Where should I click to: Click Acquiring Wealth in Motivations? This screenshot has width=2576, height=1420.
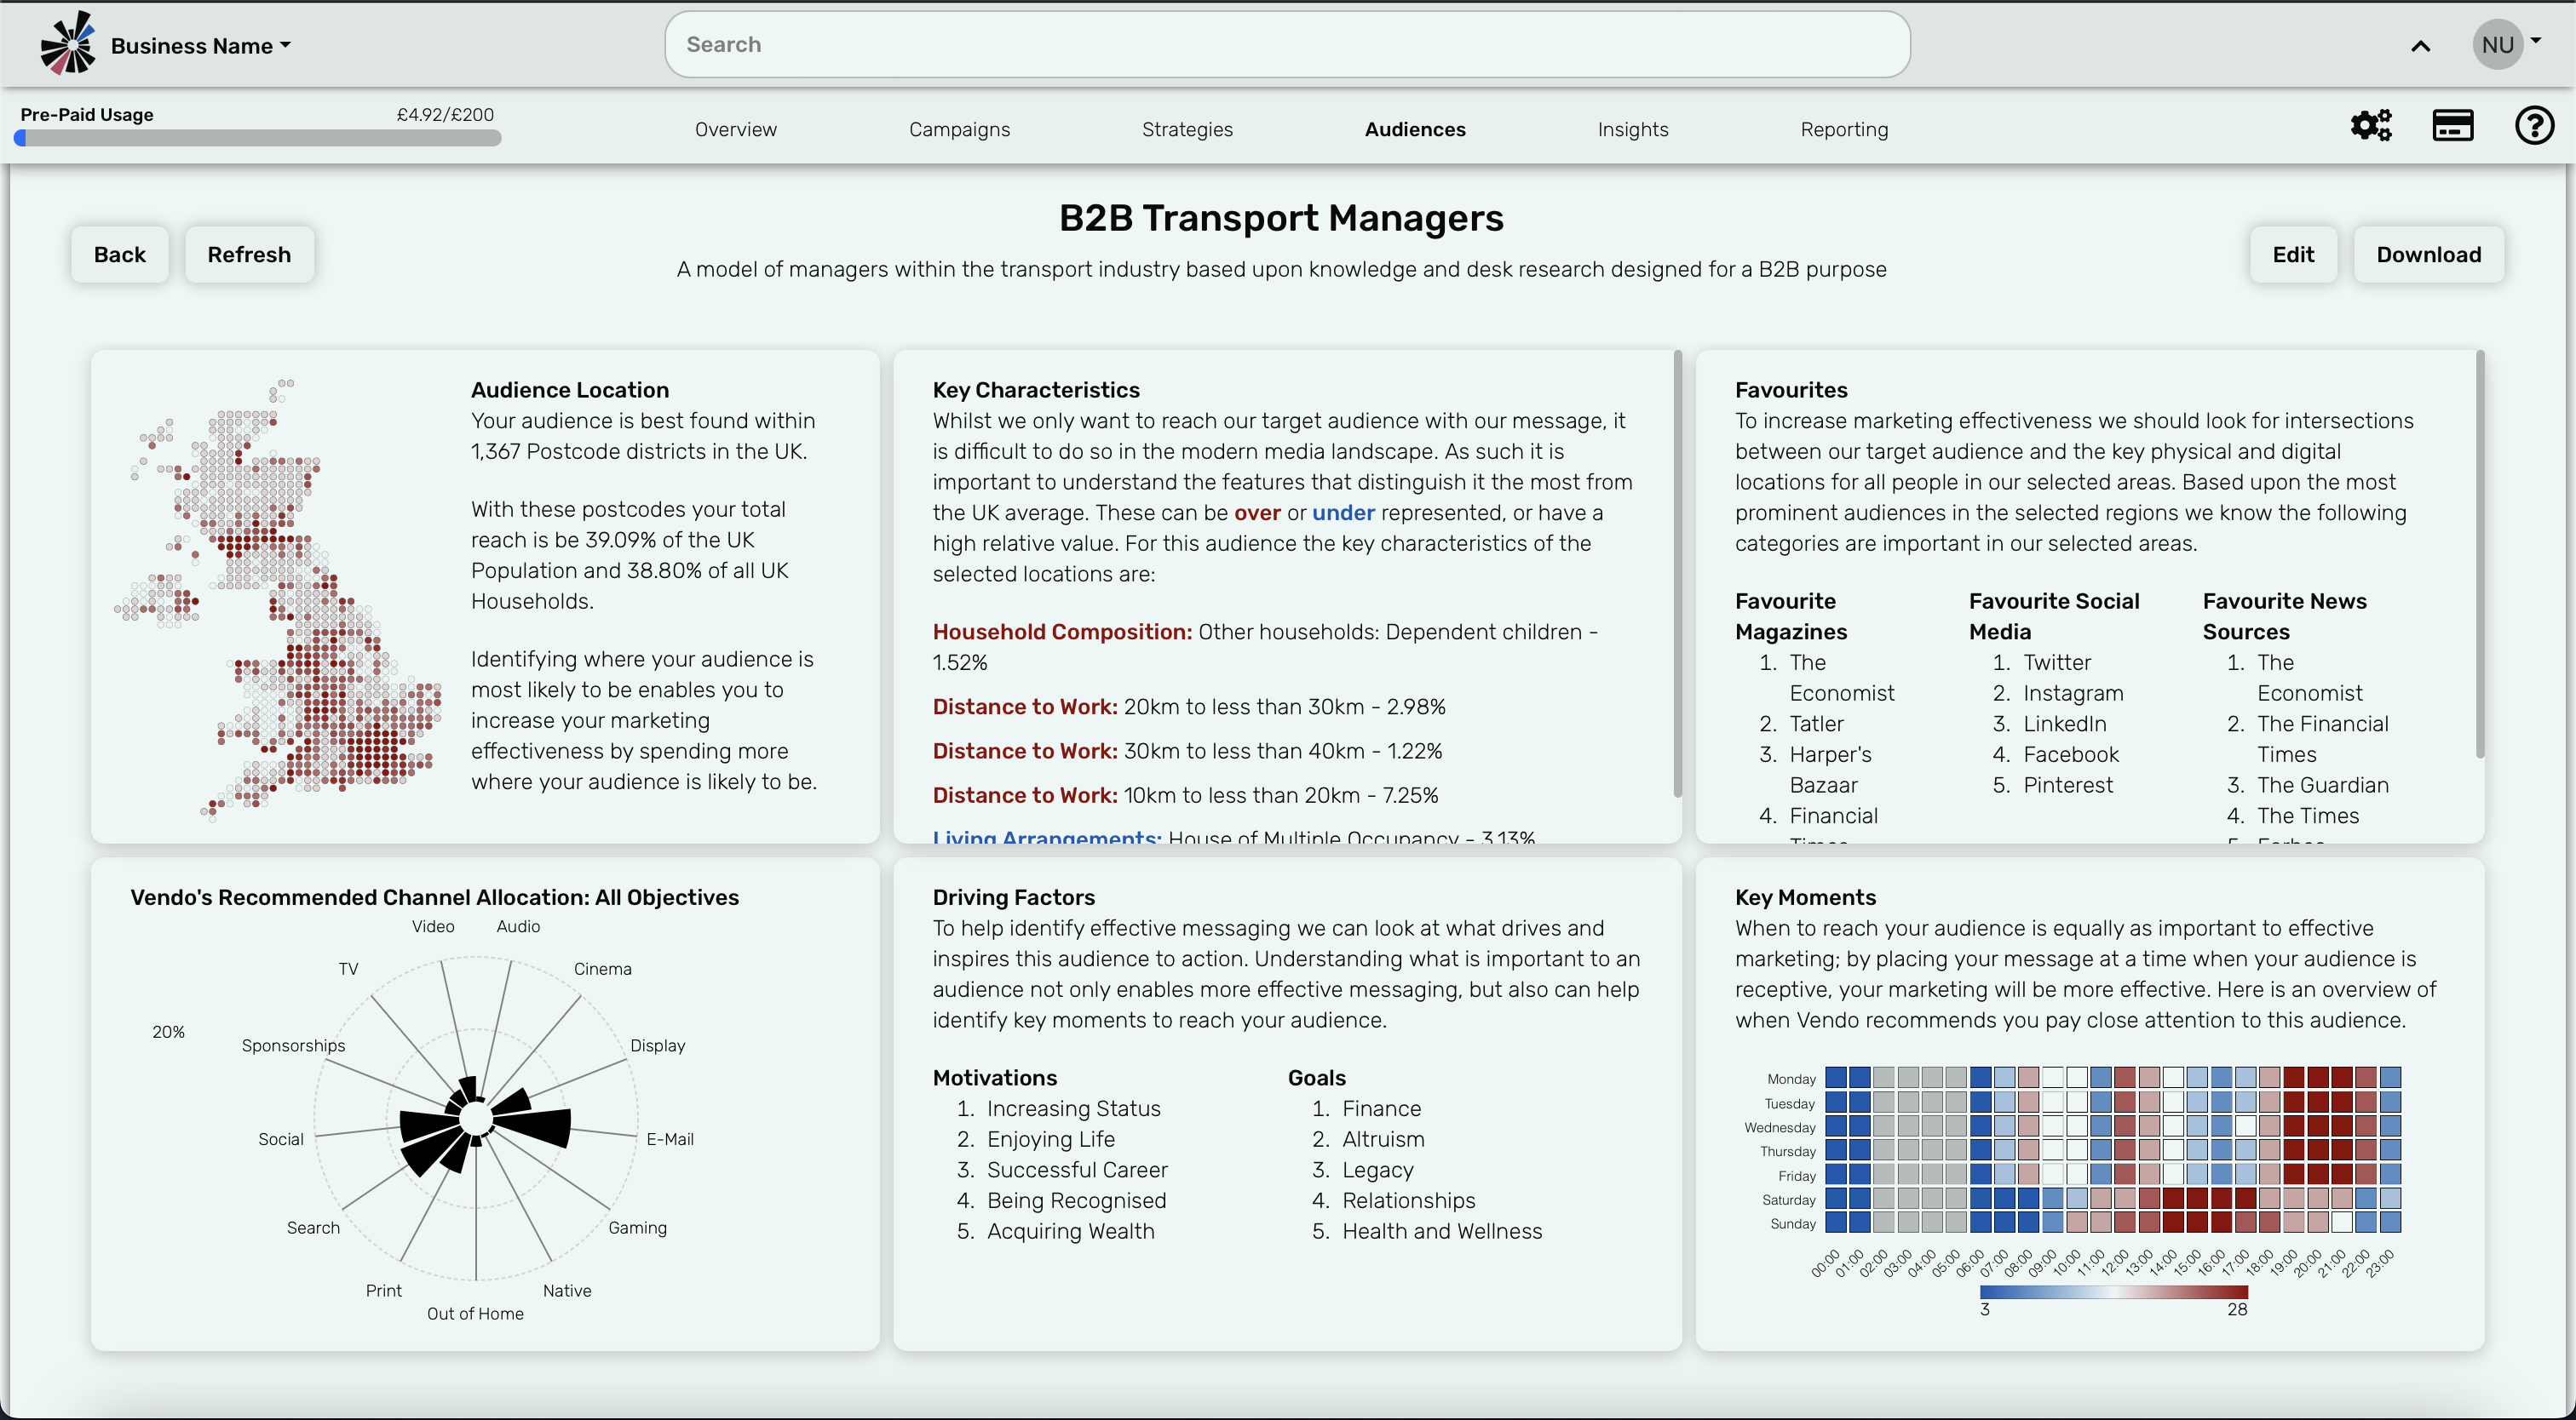[1070, 1231]
